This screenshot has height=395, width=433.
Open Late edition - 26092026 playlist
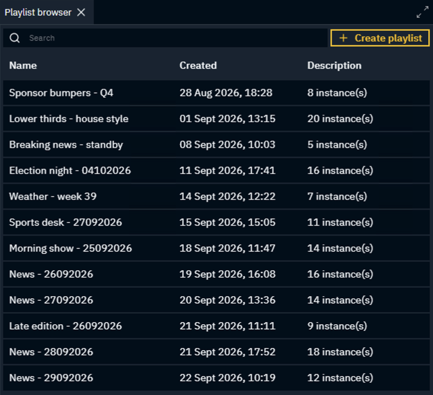(216, 326)
